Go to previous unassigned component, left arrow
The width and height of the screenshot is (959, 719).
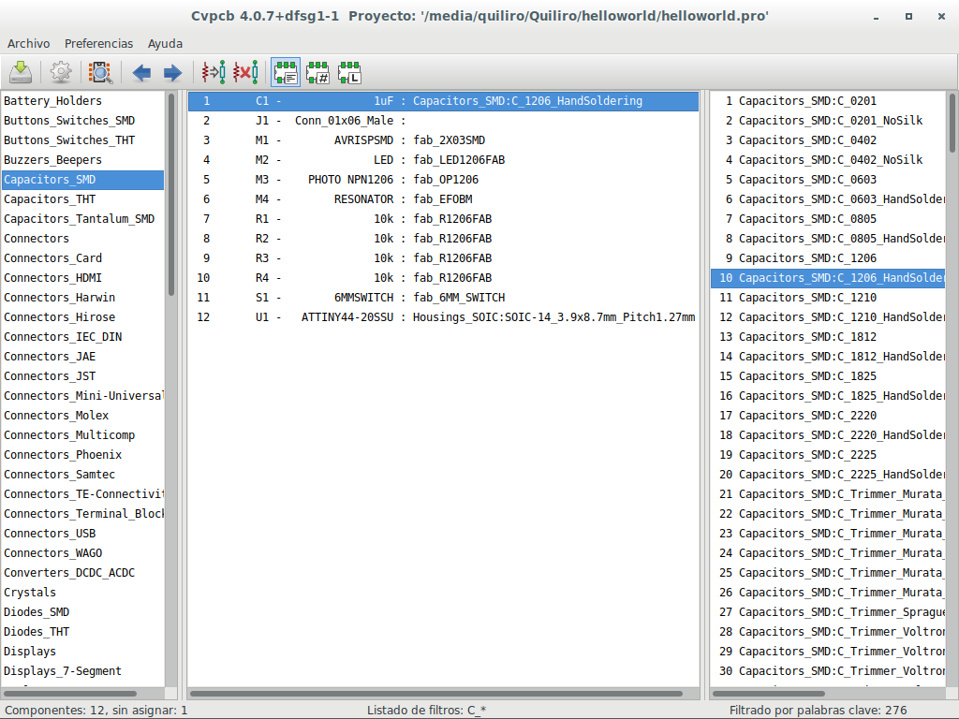click(141, 73)
